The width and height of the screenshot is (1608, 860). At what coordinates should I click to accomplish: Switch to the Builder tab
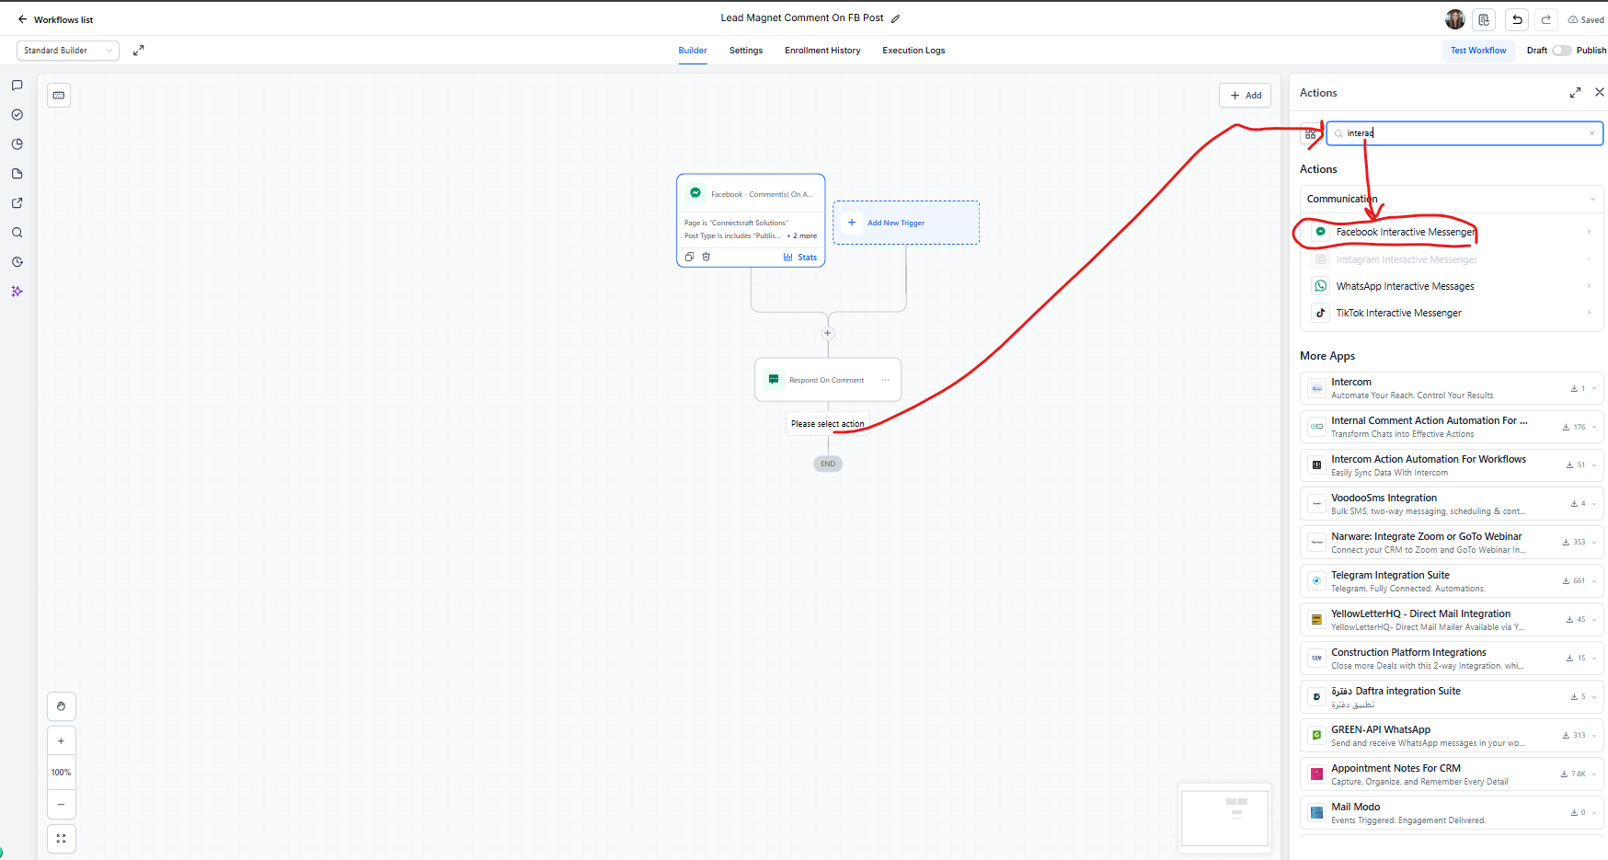pos(693,51)
